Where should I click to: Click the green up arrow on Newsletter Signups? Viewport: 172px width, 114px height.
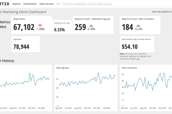(x=91, y=26)
